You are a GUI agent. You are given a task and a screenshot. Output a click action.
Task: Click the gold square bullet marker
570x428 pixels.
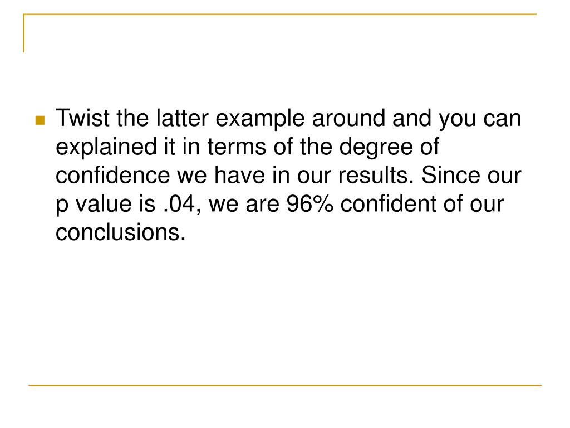pos(40,120)
